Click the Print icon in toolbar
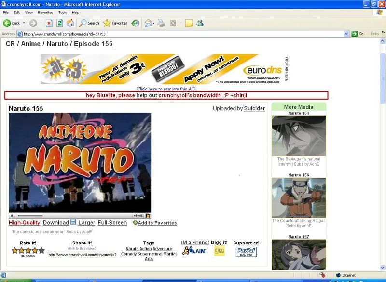This screenshot has width=386, height=282. pos(161,23)
